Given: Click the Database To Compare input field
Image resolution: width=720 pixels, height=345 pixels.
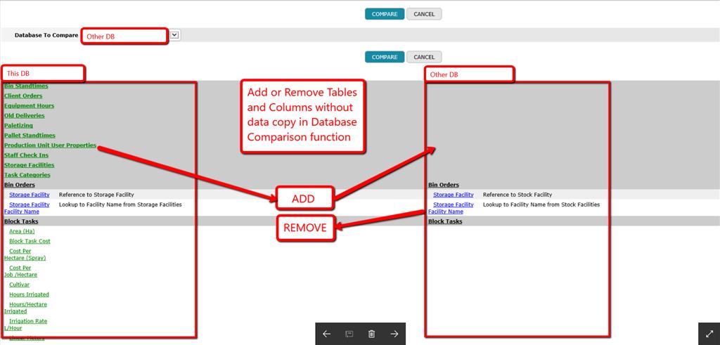Looking at the screenshot, I should coord(124,36).
